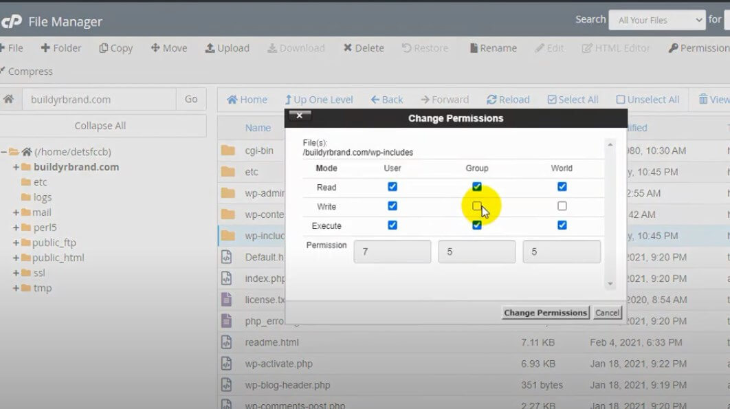
Task: Click the index.php file icon
Action: (x=226, y=278)
